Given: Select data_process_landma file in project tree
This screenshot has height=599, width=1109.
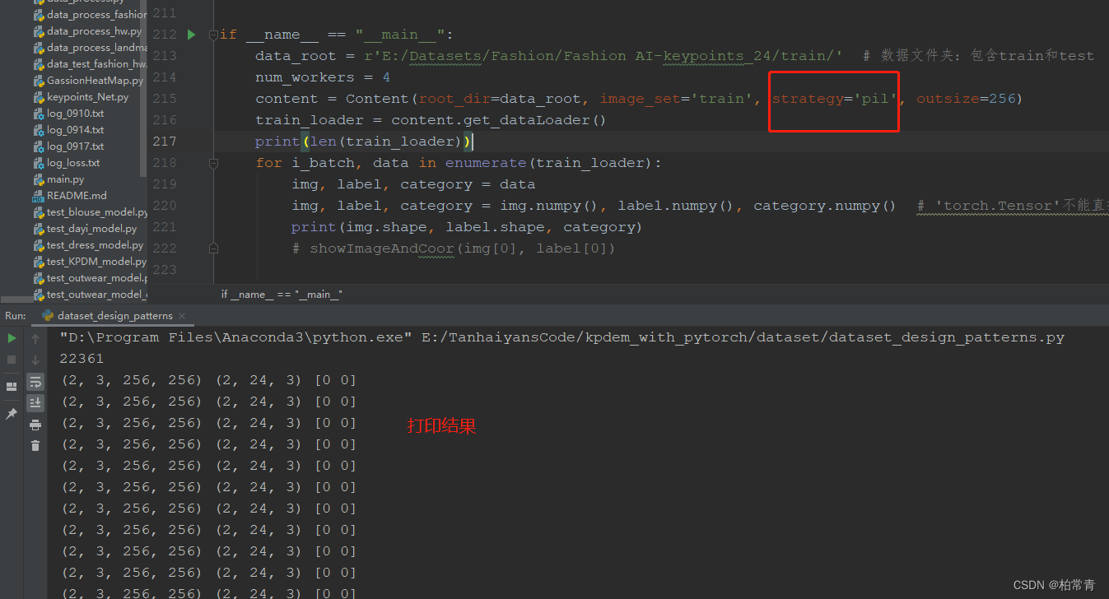Looking at the screenshot, I should click(97, 48).
